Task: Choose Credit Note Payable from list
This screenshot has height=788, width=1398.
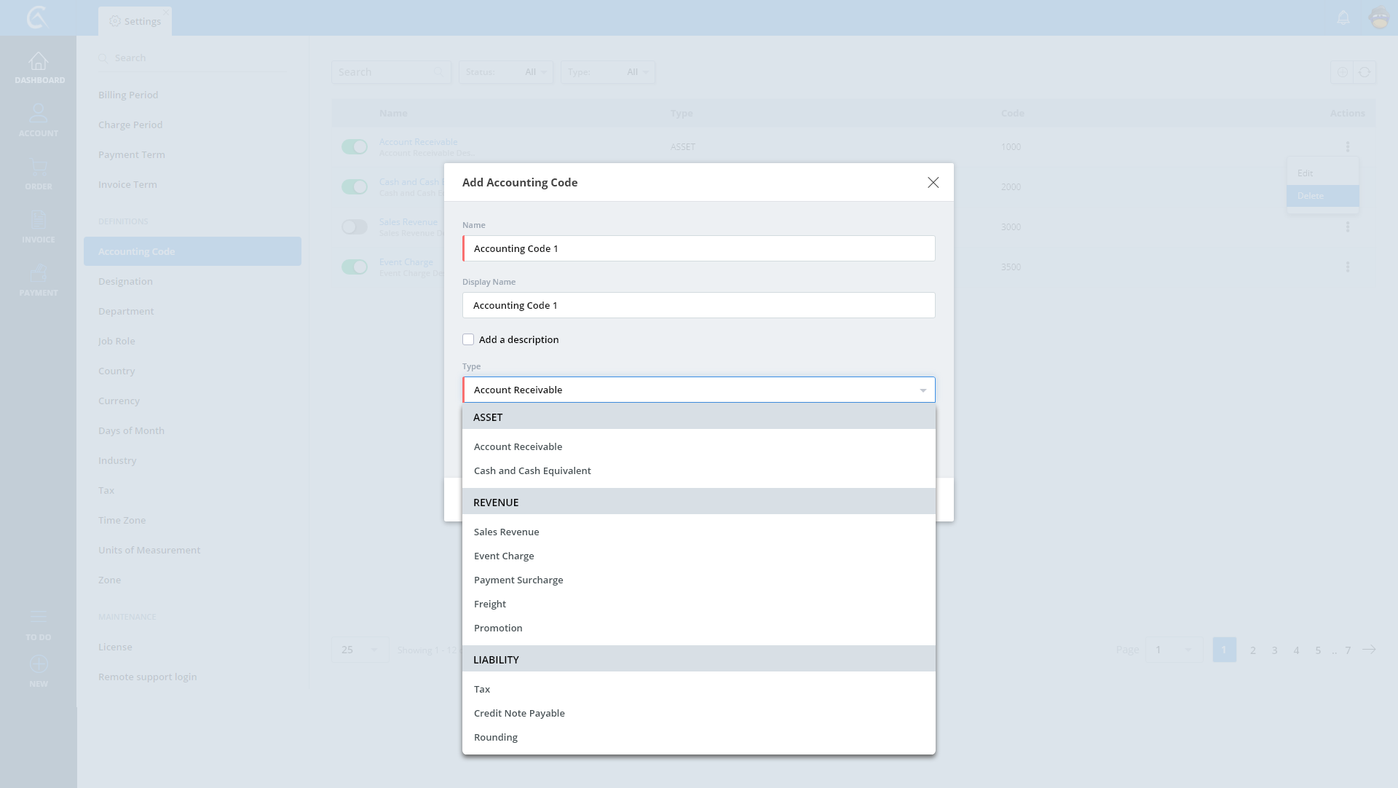Action: [519, 714]
